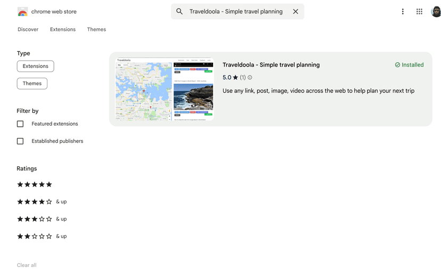Tick the Established publishers checkbox
This screenshot has height=278, width=441.
coord(20,141)
